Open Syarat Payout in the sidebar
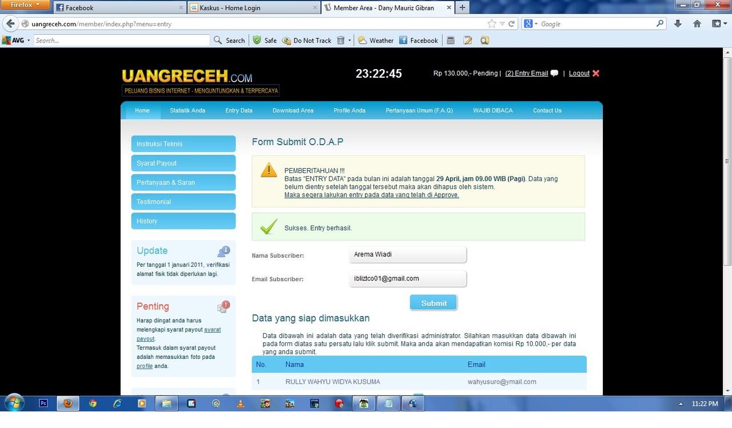Screen dimensions: 732x428 [x=183, y=163]
